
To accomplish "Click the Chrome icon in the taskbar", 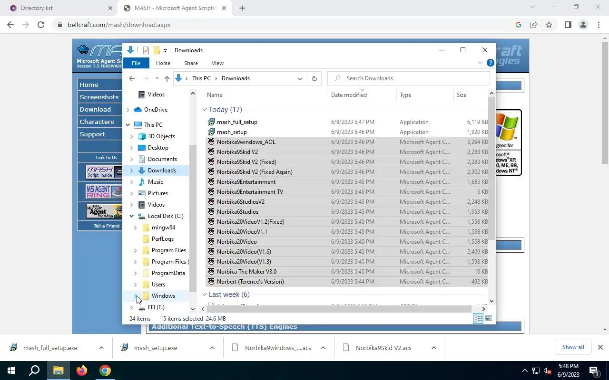I will coord(105,370).
